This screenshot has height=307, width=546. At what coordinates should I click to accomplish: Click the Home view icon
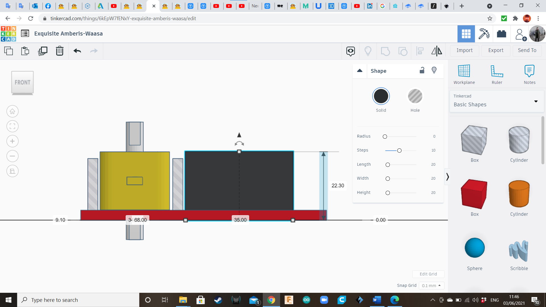point(12,111)
